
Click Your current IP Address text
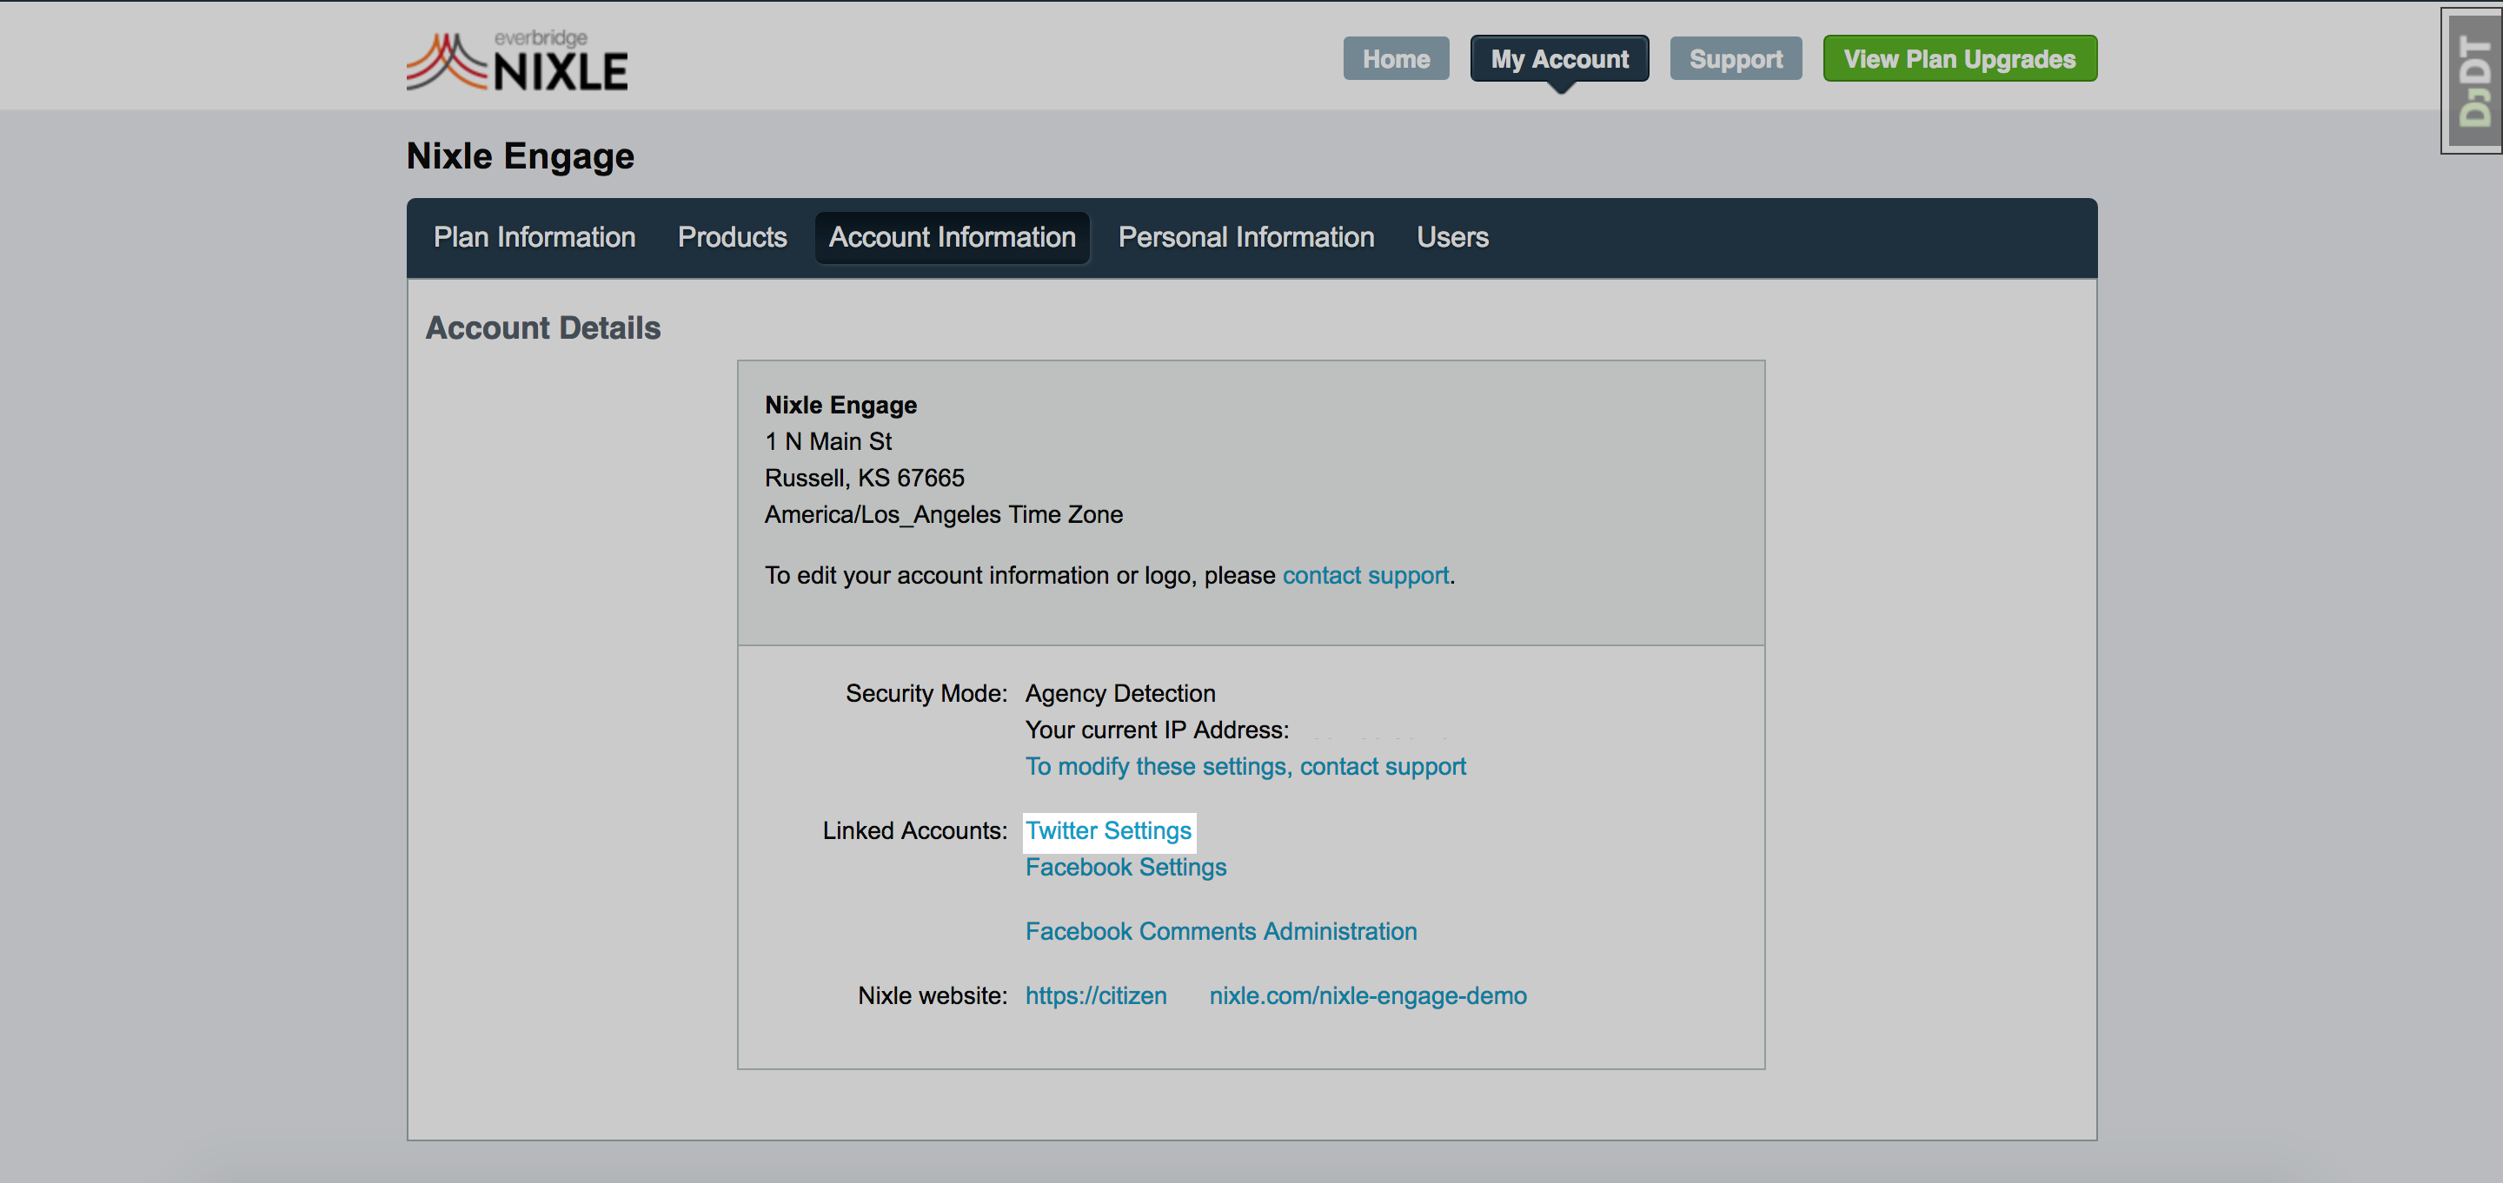point(1156,730)
